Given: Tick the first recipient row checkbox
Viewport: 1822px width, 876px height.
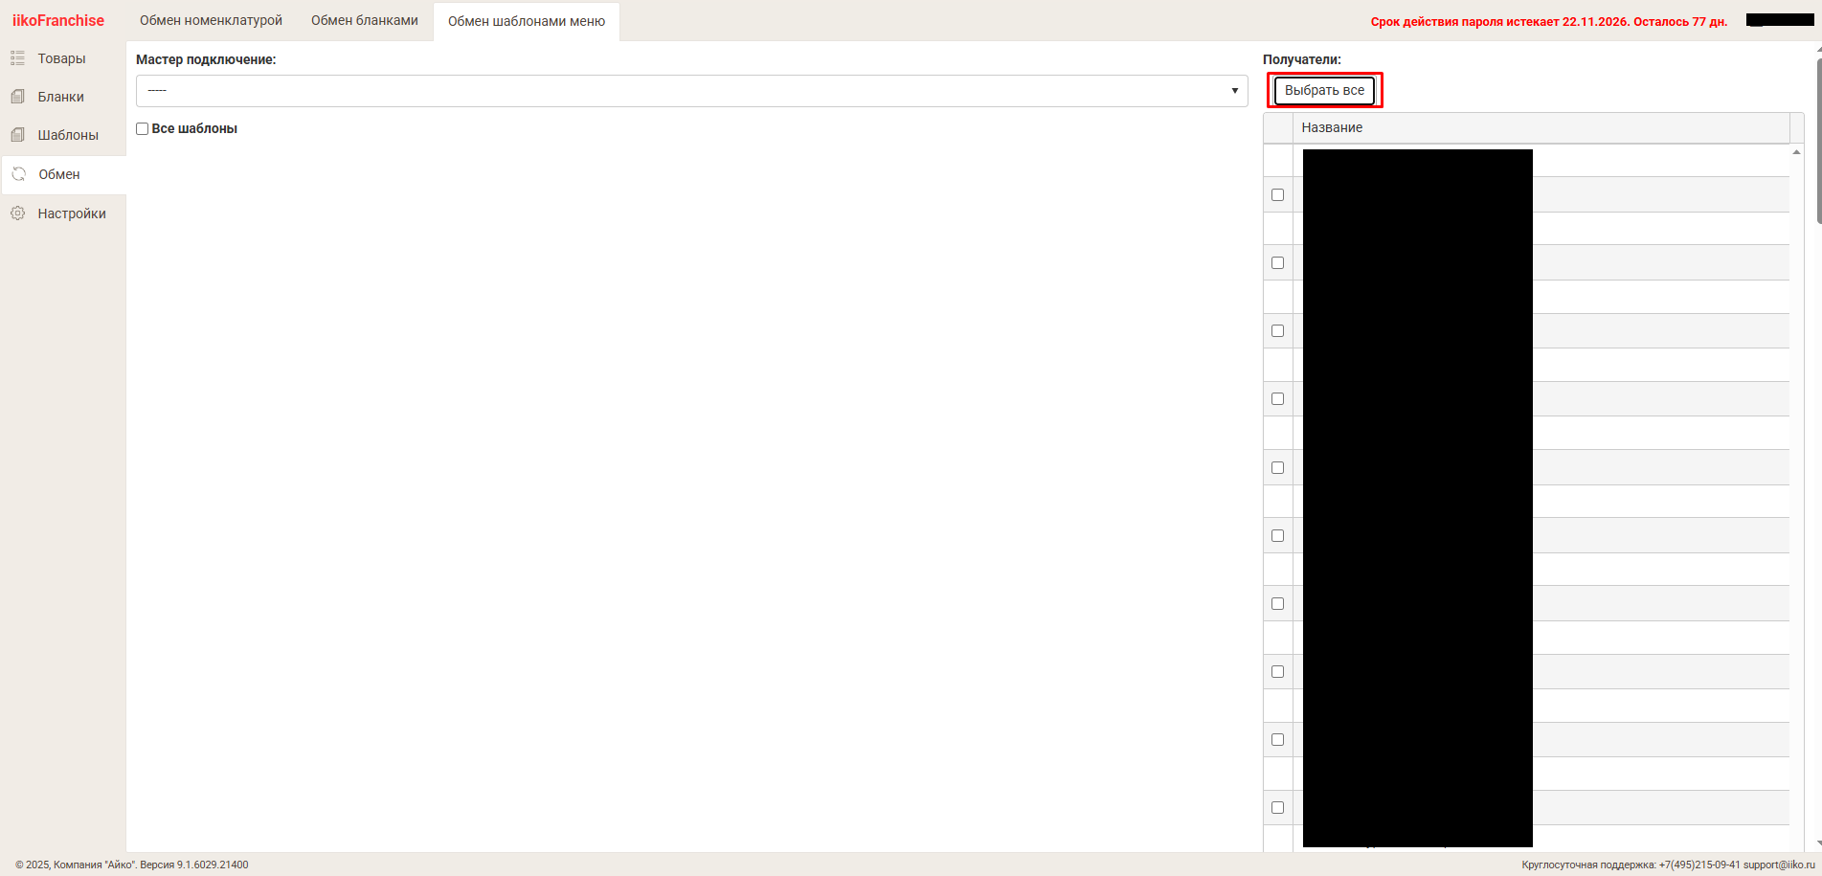Looking at the screenshot, I should pos(1277,194).
